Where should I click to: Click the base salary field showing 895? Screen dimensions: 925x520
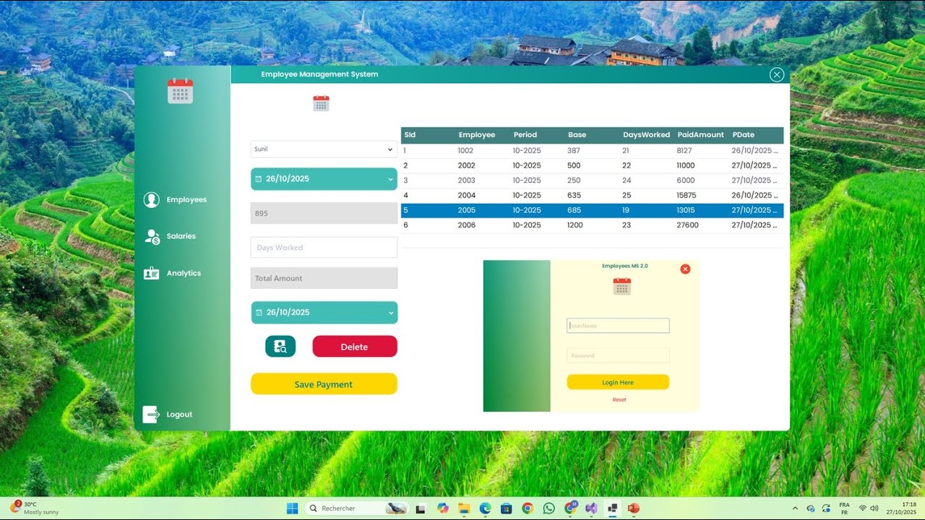click(x=324, y=213)
